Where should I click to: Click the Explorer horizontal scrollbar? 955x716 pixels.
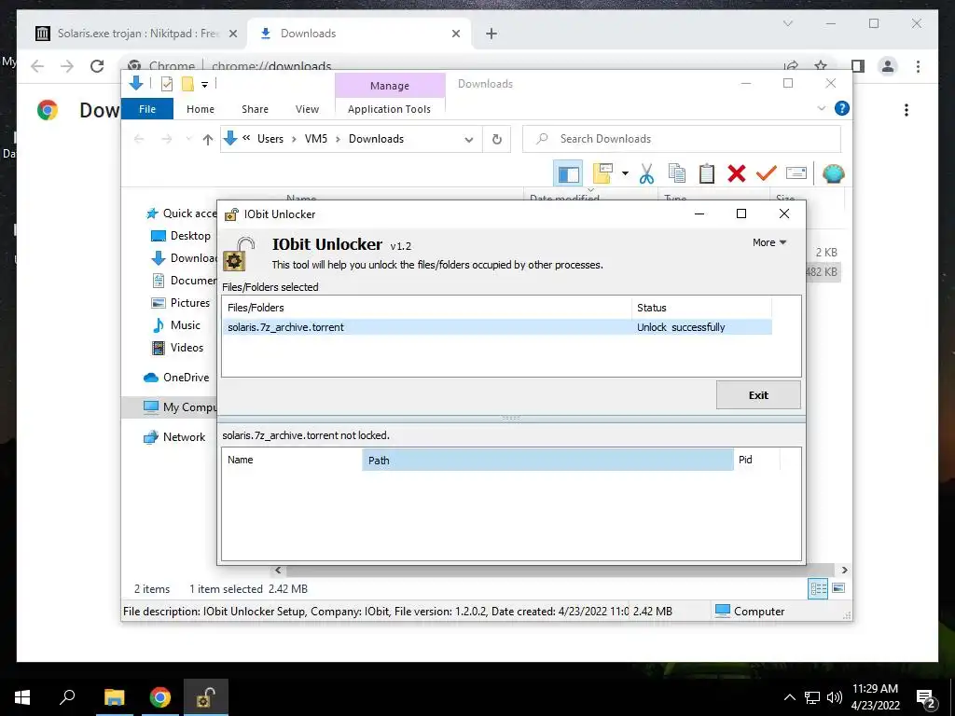(561, 571)
